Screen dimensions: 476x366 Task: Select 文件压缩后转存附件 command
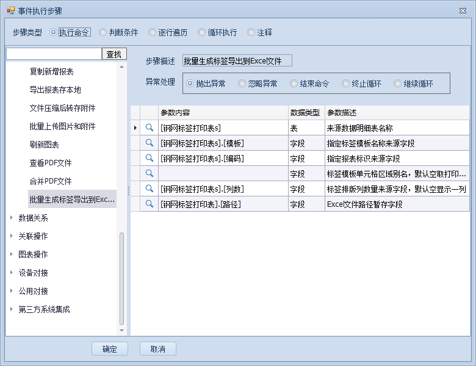[x=62, y=108]
